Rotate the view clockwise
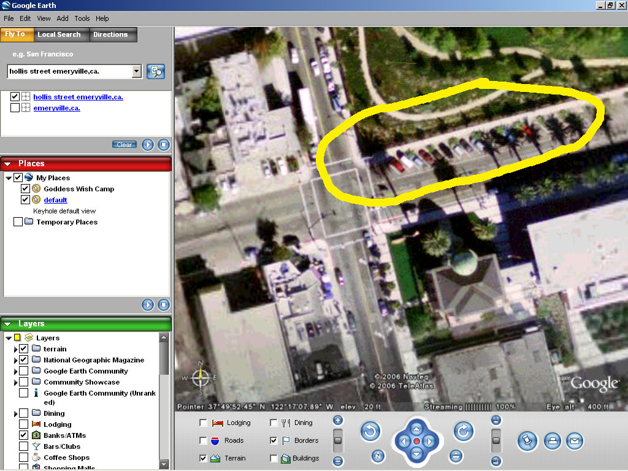The image size is (628, 471). pyautogui.click(x=463, y=432)
